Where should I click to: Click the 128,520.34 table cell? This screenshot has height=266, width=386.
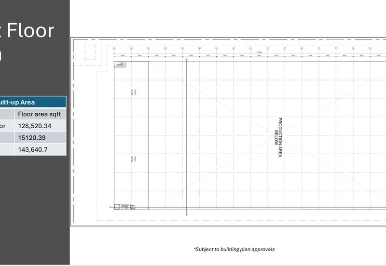[40, 126]
